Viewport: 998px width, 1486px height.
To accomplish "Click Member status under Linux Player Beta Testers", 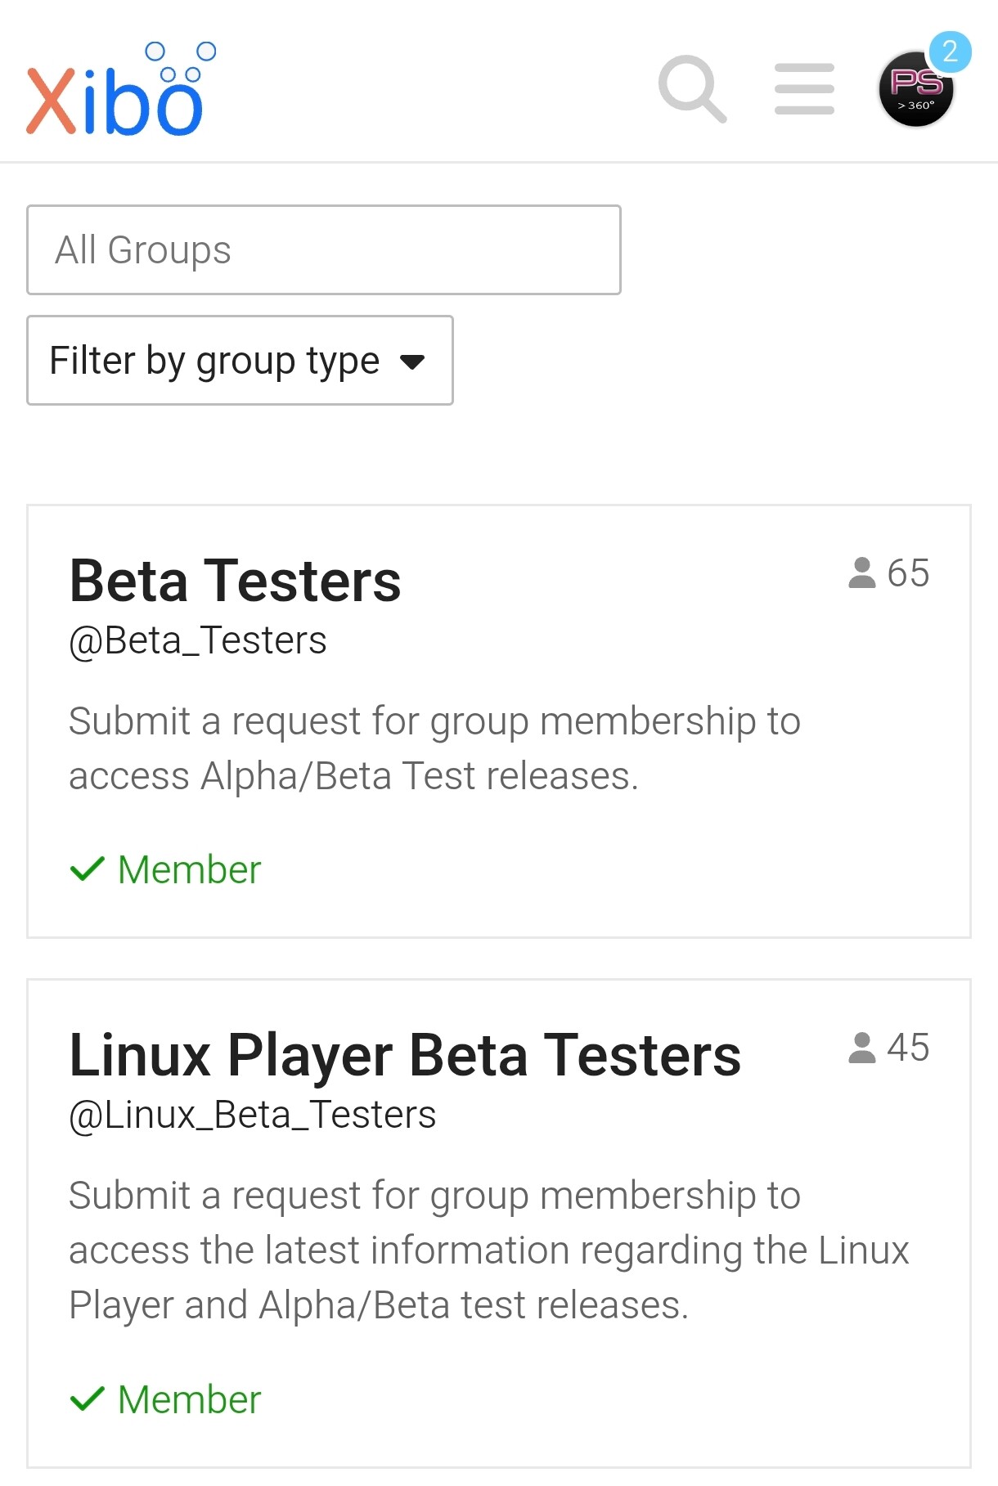I will pyautogui.click(x=189, y=1399).
